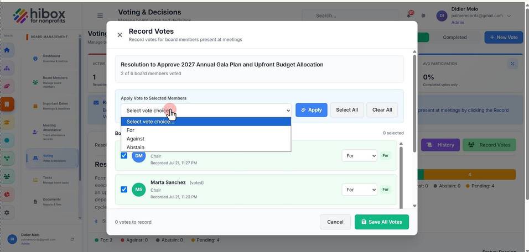This screenshot has width=529, height=252.
Task: Open the notifications bell
Action: point(410,15)
